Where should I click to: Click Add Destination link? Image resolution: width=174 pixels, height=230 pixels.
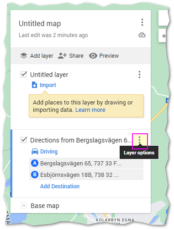60,186
